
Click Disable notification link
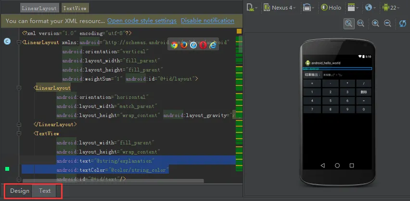tap(207, 21)
